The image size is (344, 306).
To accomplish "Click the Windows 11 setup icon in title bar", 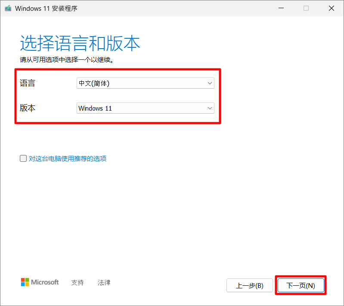I will (8, 8).
